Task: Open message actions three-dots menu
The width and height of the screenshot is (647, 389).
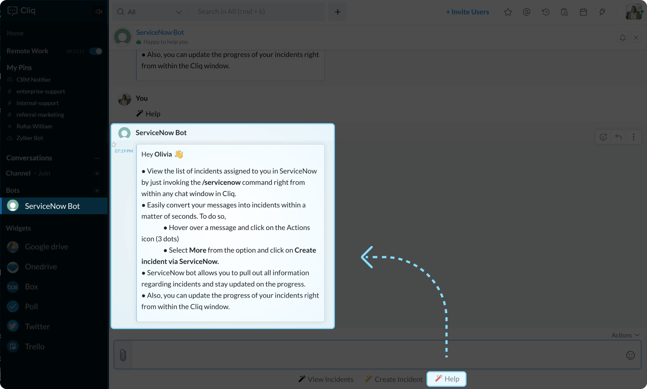Action: click(x=633, y=137)
